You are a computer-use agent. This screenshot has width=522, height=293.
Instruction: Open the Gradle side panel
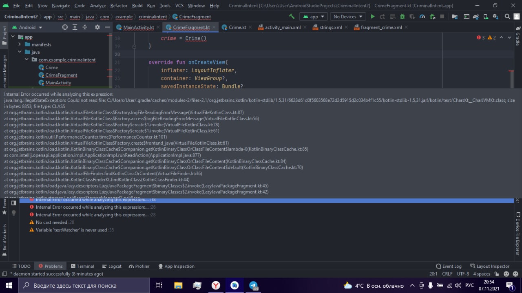click(518, 35)
